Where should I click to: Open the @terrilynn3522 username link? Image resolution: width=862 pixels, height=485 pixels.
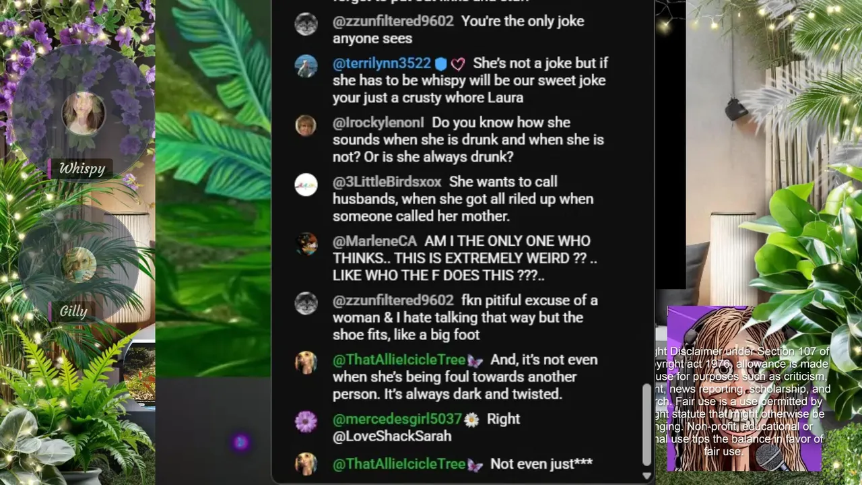pos(381,63)
